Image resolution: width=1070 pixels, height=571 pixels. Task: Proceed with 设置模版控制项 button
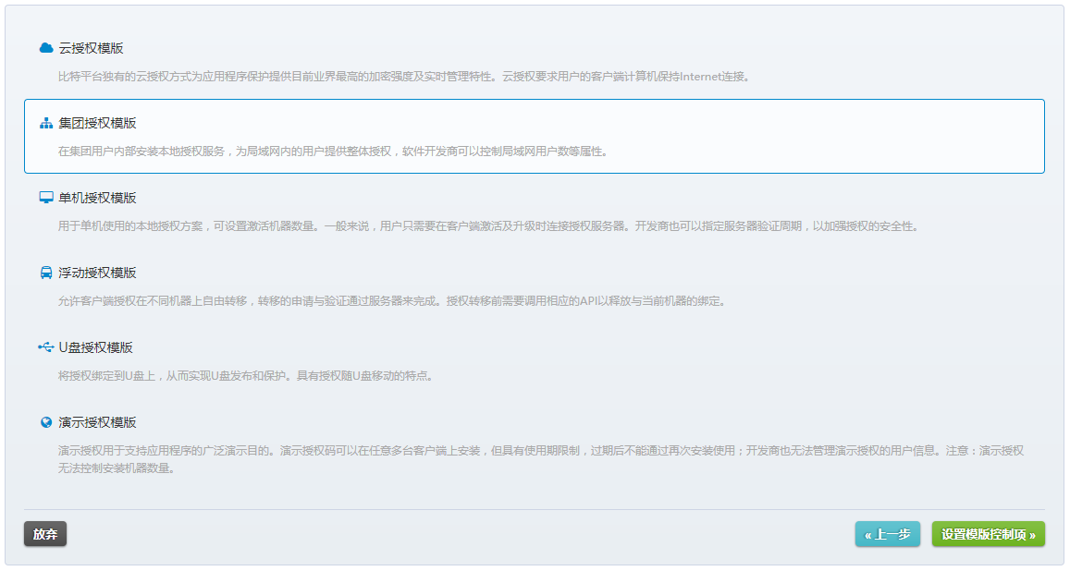(988, 534)
